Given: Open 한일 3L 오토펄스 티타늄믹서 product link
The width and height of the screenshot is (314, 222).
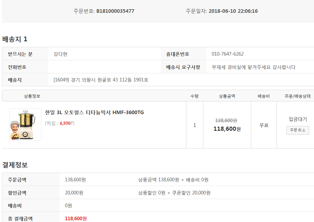Looking at the screenshot, I should [94, 112].
